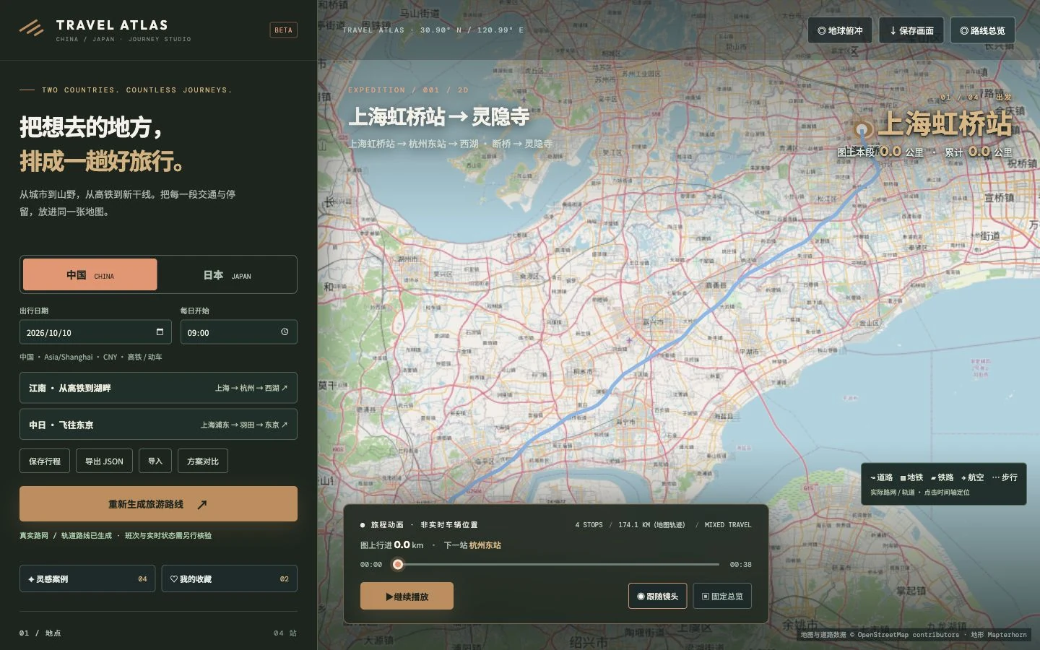Switch to 固定总览 fixed overview mode

click(x=722, y=597)
